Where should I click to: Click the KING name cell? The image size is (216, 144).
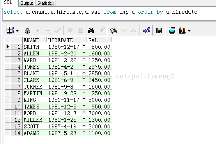(x=35, y=100)
